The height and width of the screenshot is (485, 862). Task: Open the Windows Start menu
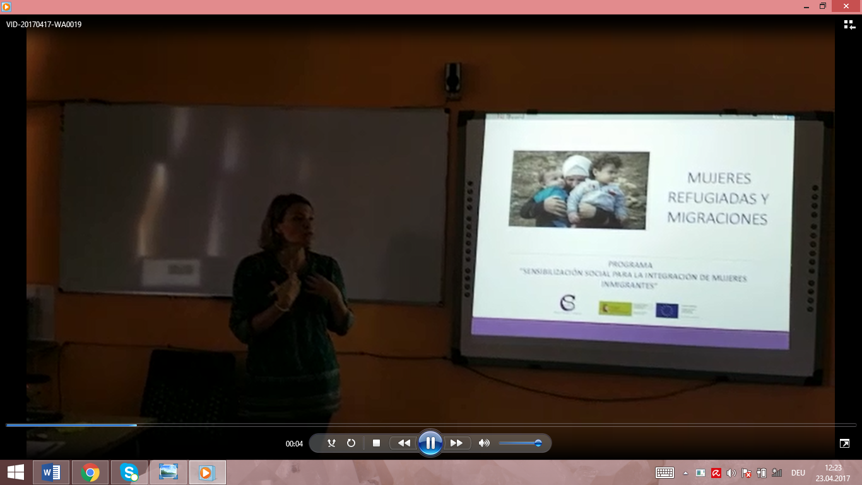click(16, 472)
